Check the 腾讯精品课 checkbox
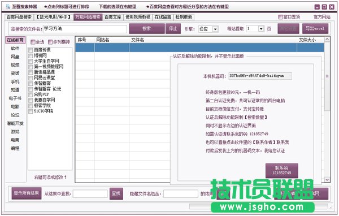 tap(31, 72)
